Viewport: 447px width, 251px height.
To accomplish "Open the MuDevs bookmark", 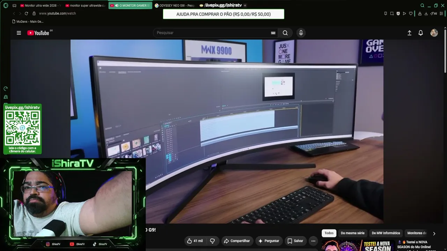I will [28, 22].
